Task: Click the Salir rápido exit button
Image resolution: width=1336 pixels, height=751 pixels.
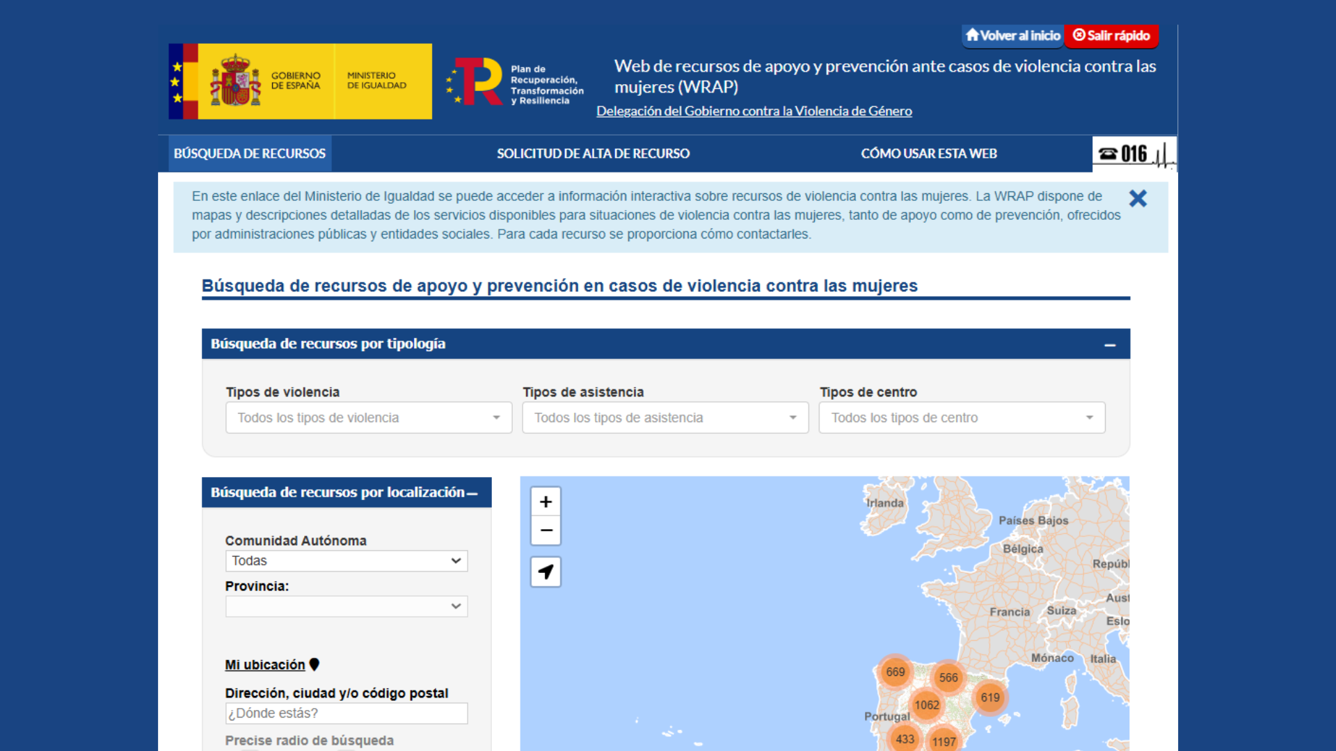Action: [1111, 35]
